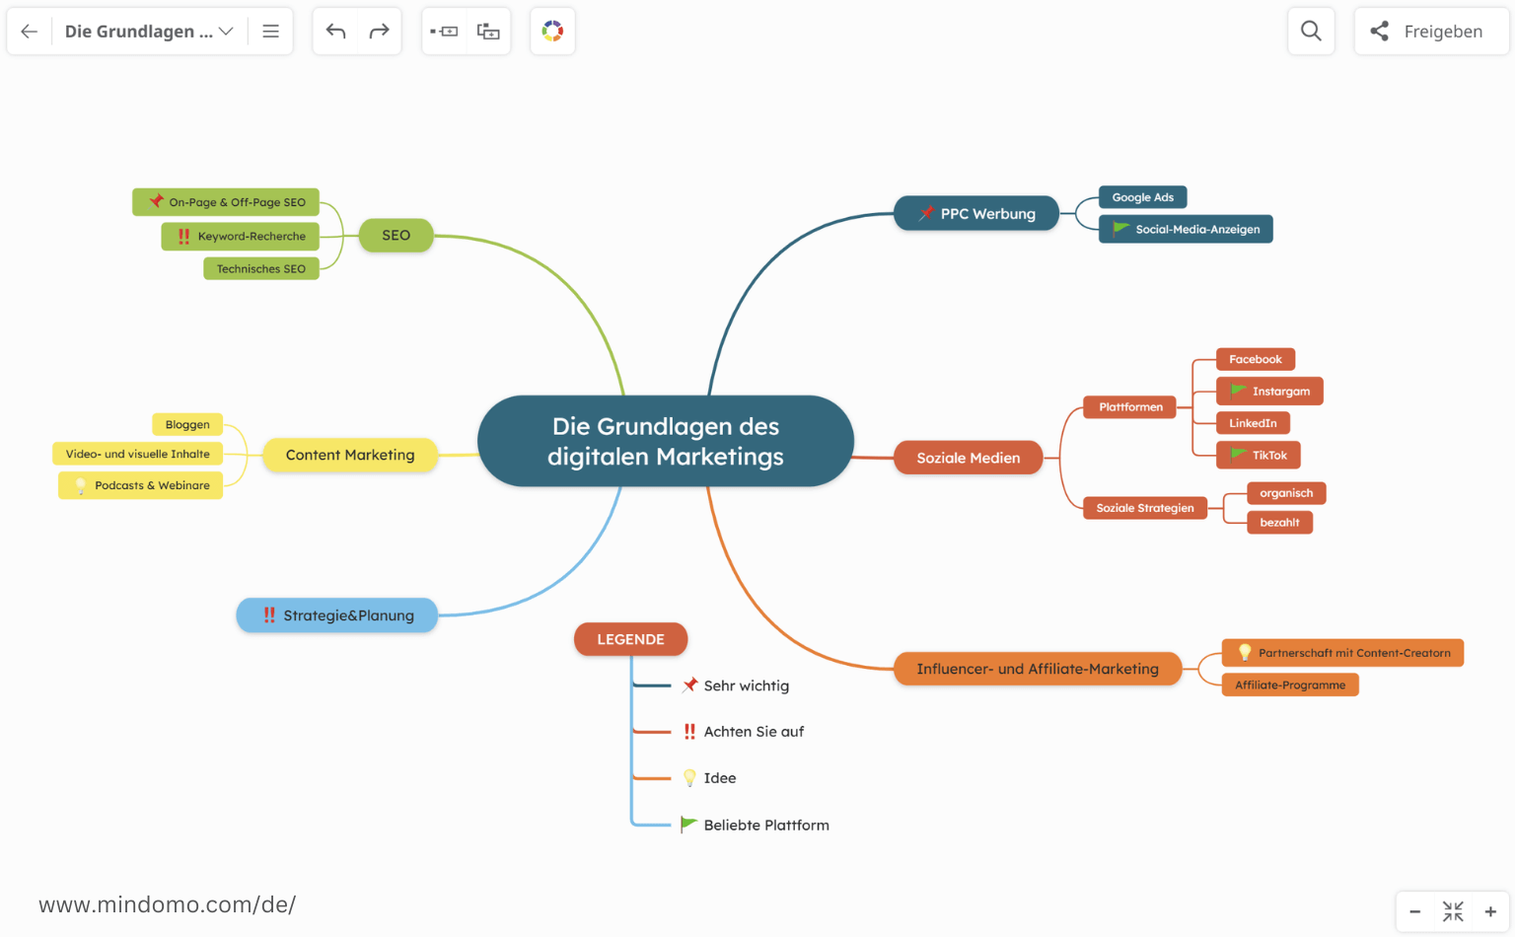Select the organisch subtopic
Viewport: 1515px width, 937px height.
coord(1286,493)
